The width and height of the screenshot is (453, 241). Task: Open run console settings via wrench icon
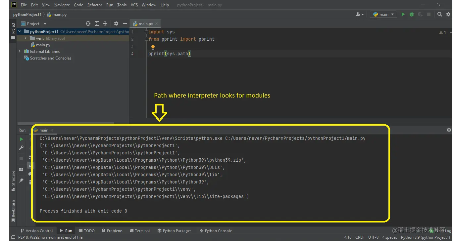click(x=21, y=148)
